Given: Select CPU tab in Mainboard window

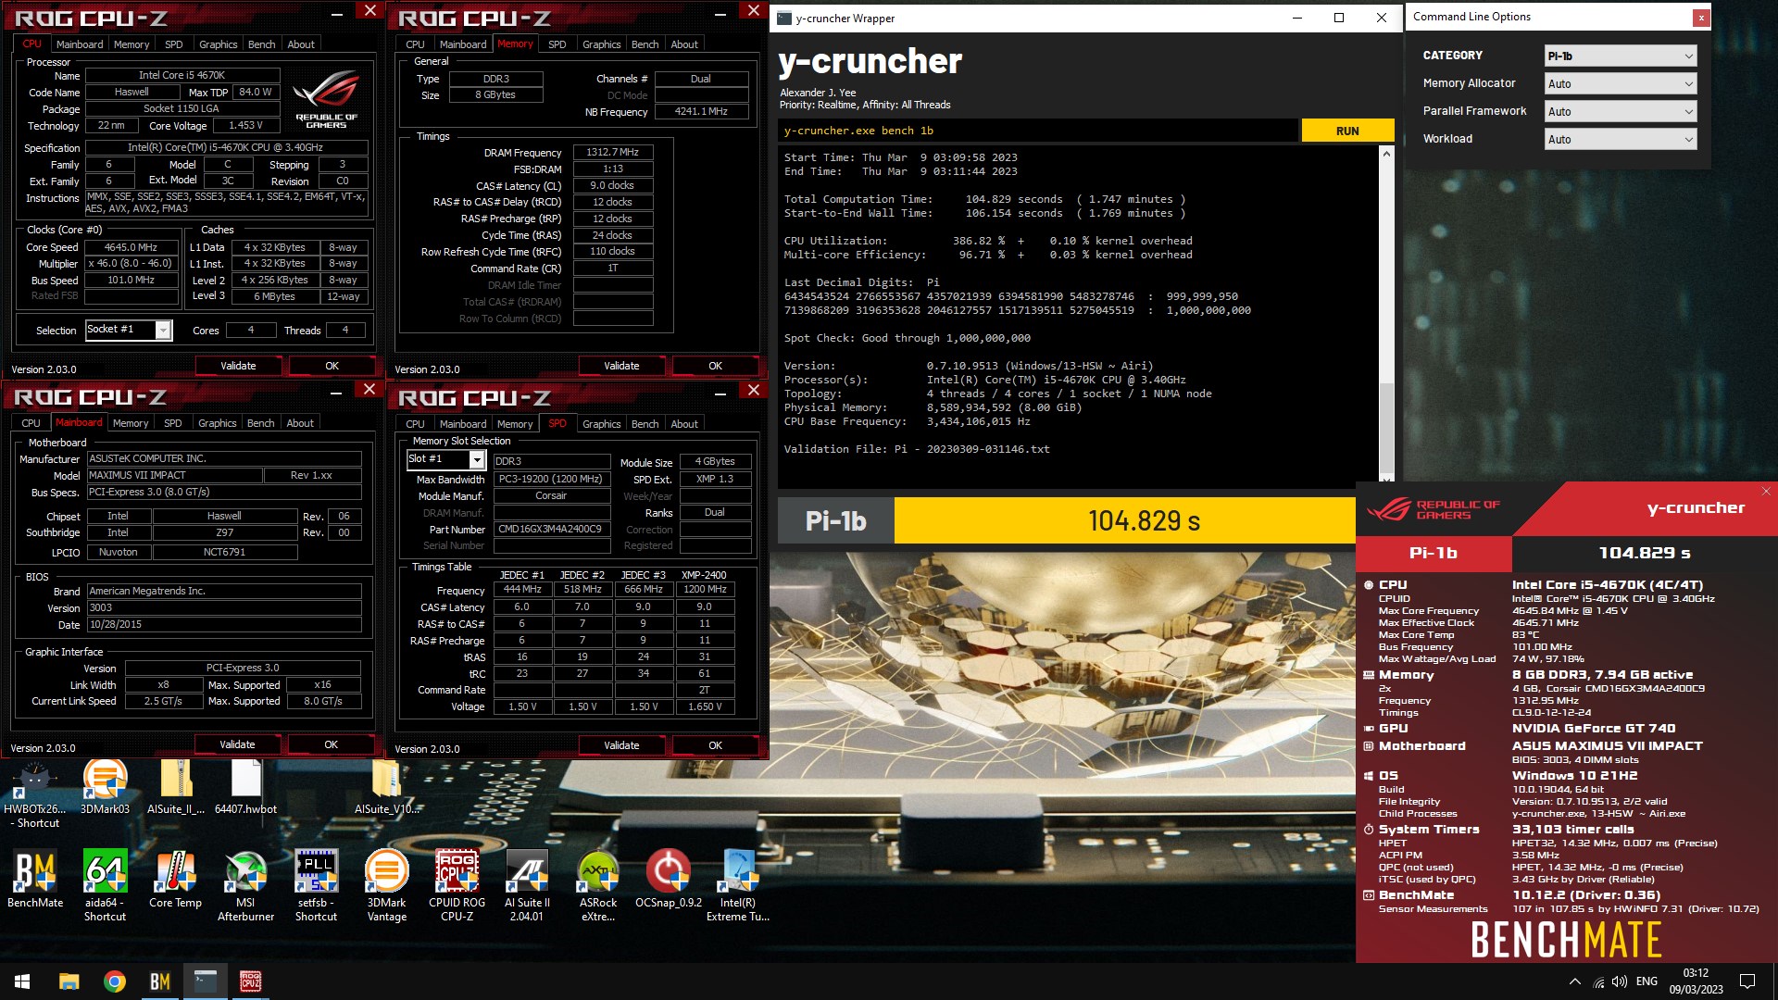Looking at the screenshot, I should click(x=31, y=423).
